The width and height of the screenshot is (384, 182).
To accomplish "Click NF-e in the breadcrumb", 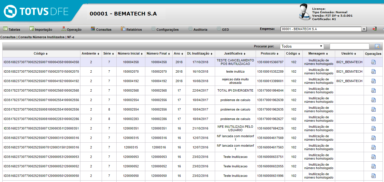I will point(71,37).
